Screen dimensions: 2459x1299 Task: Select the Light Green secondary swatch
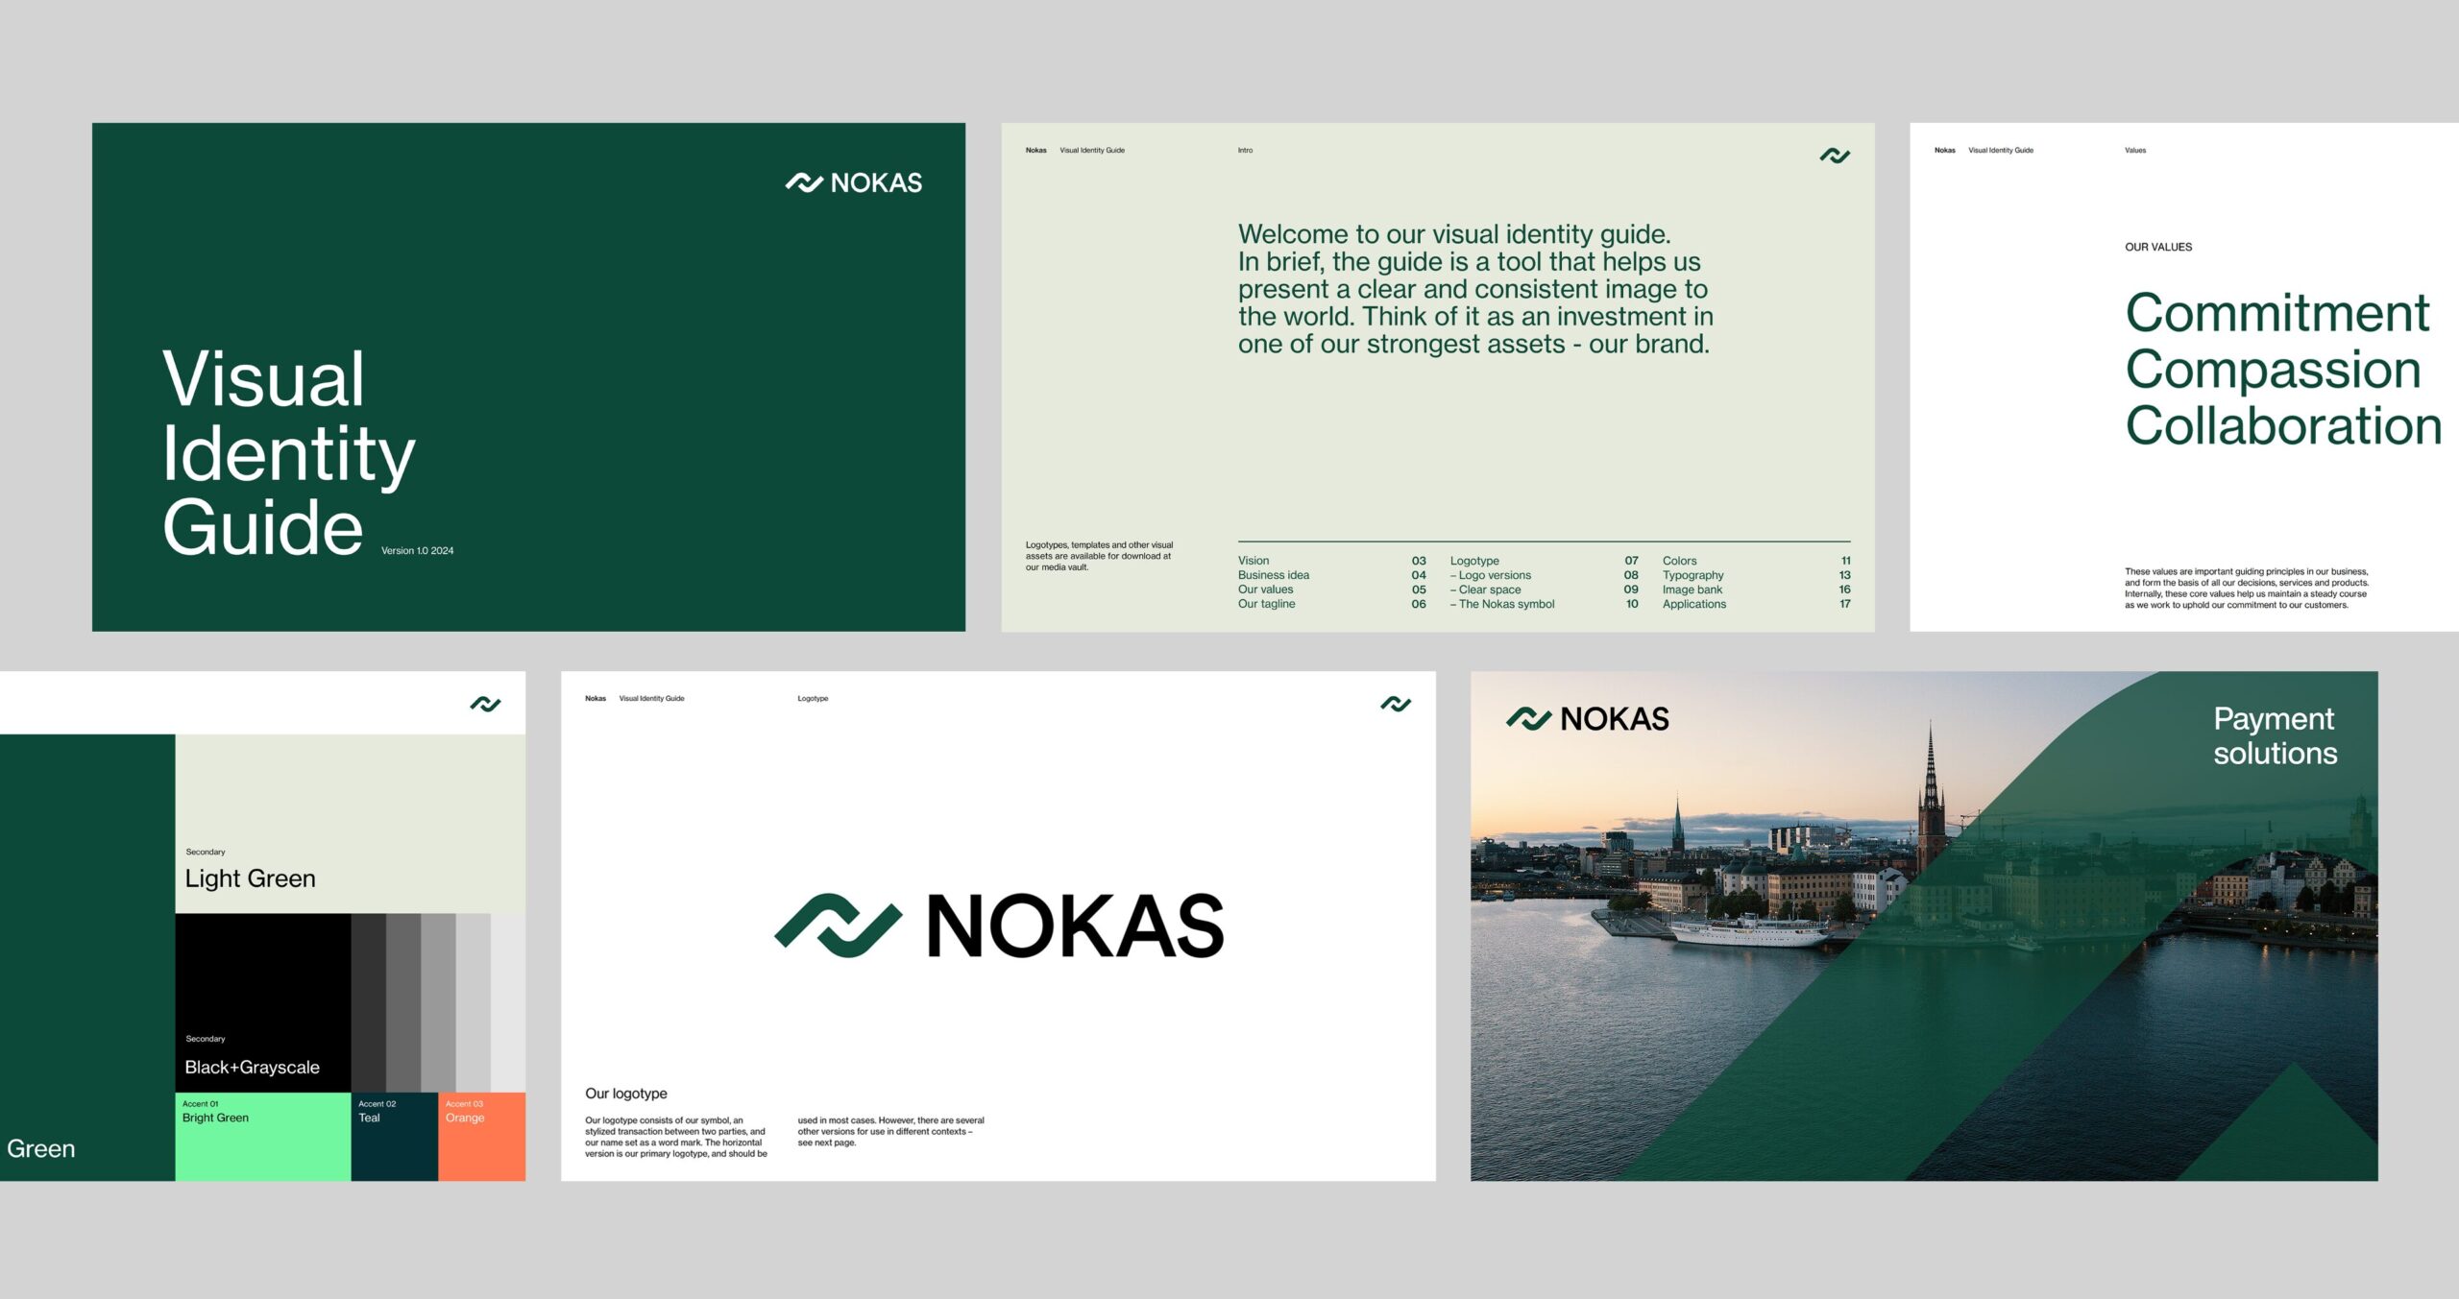tap(350, 824)
